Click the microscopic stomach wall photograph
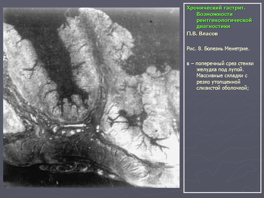 [x=91, y=98]
